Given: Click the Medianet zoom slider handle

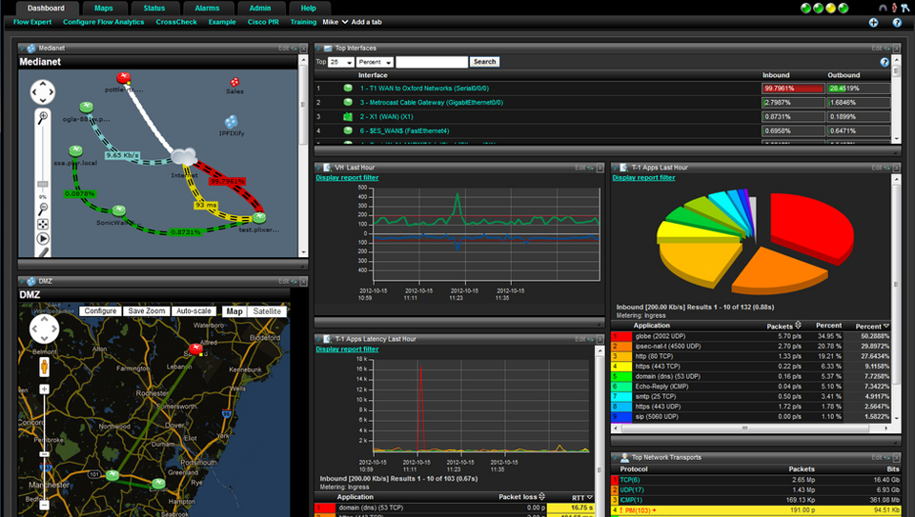Looking at the screenshot, I should point(43,184).
